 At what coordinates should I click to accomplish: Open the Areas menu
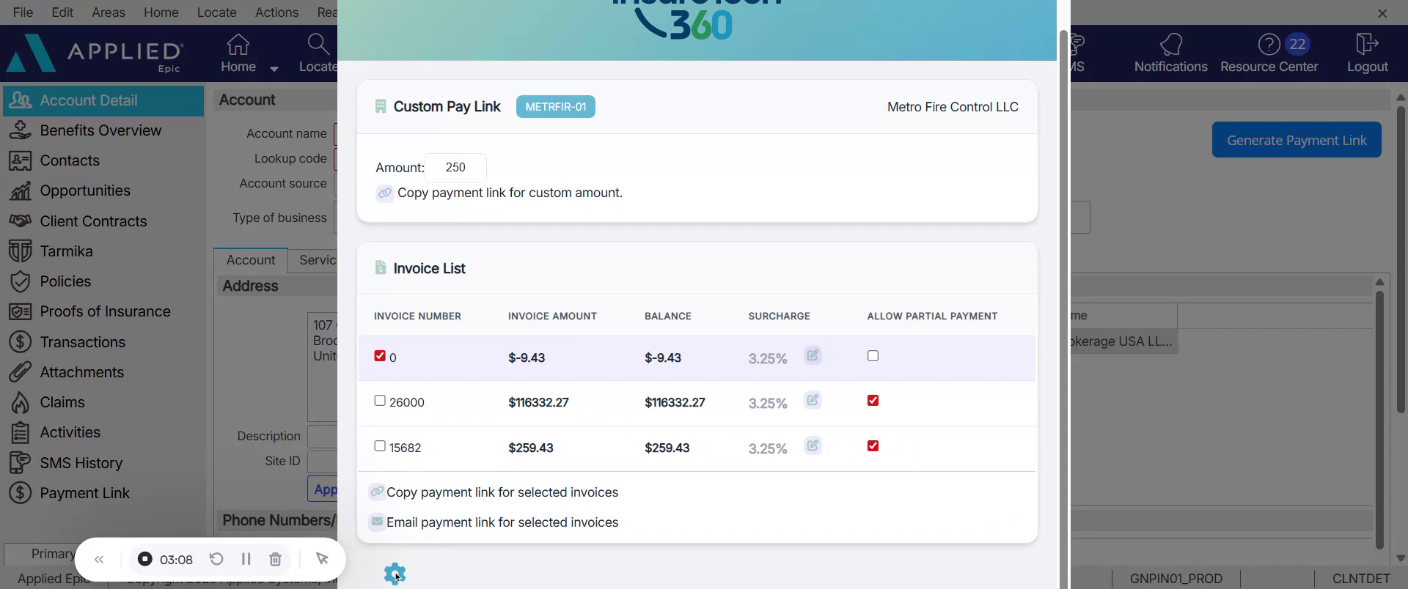coord(109,12)
